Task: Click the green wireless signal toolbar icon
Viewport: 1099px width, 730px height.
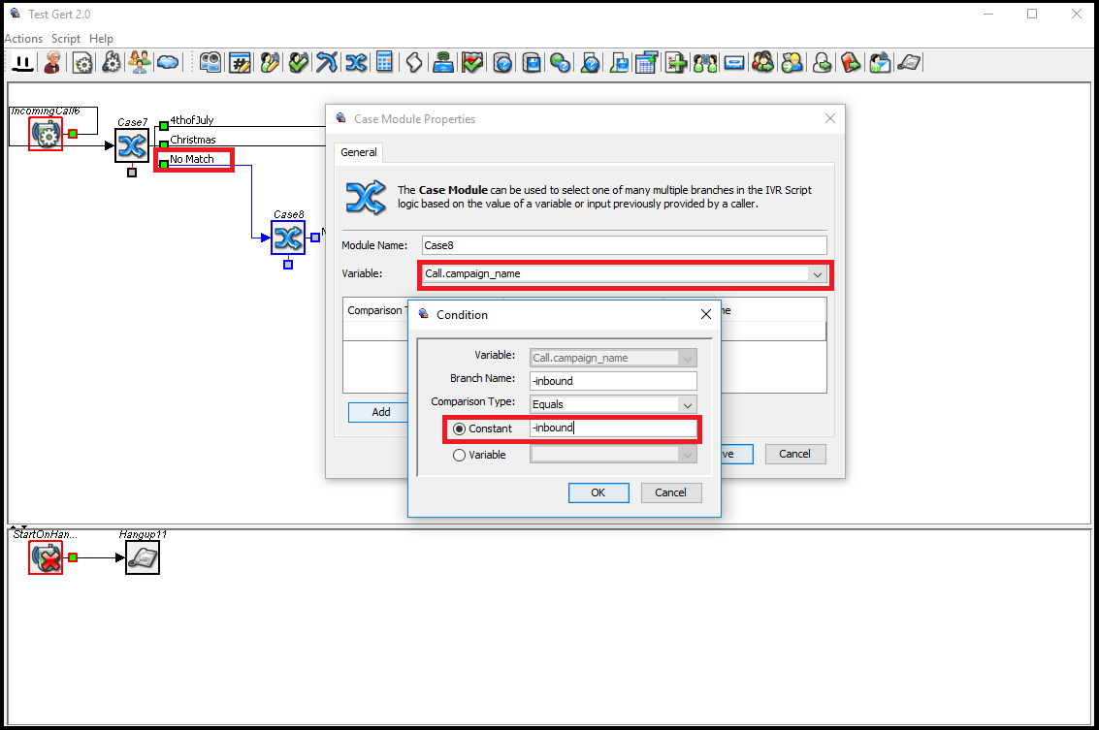Action: pyautogui.click(x=443, y=63)
